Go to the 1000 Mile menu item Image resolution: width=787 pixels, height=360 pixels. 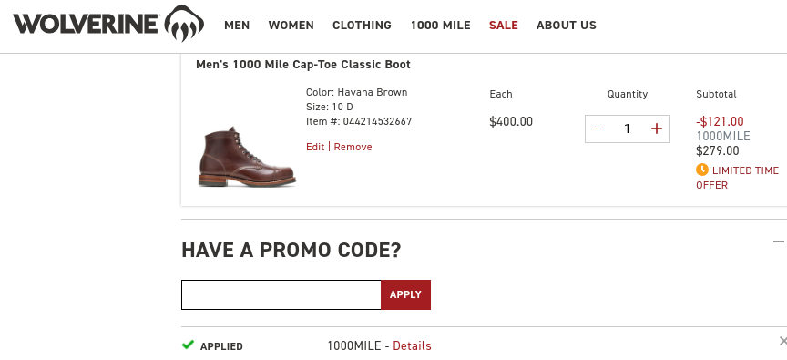441,26
